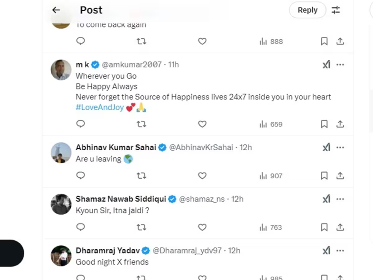Open more options on Abhinav Kumar Sahai's comment
Viewport: 373px width, 280px height.
340,147
